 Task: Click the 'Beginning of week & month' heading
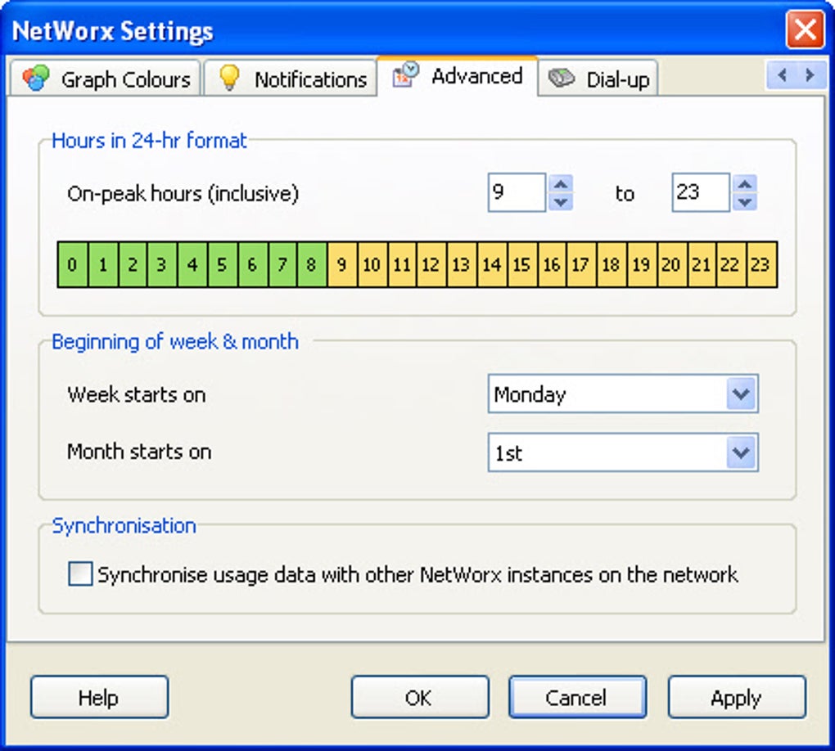click(x=175, y=342)
